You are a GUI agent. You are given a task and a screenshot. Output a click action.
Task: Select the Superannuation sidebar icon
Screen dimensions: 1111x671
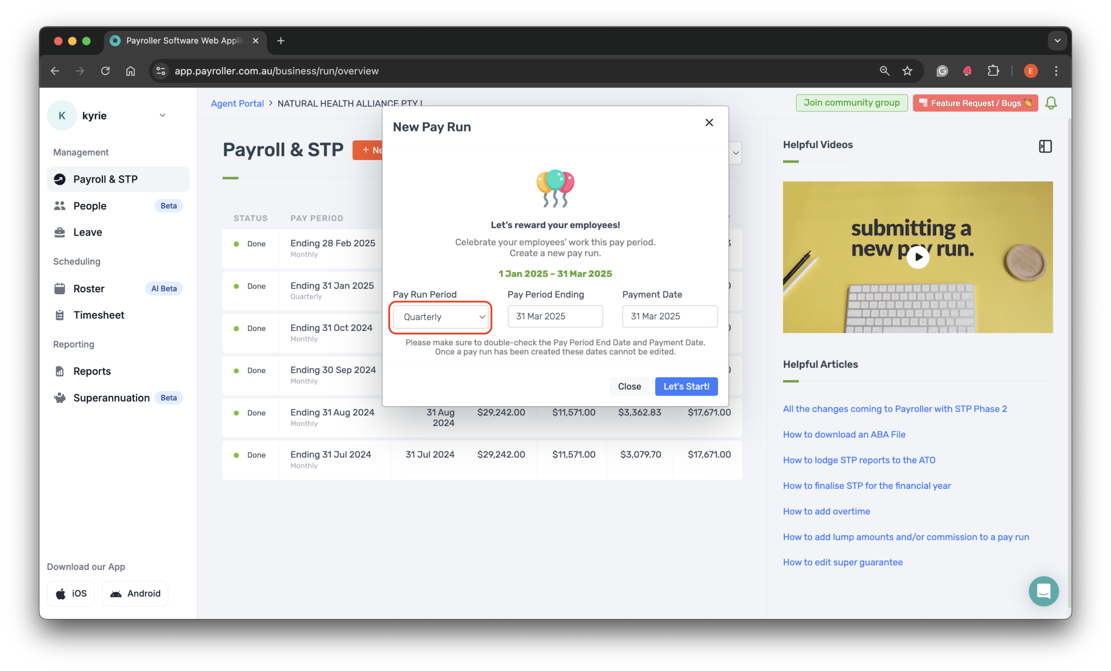[x=59, y=397]
